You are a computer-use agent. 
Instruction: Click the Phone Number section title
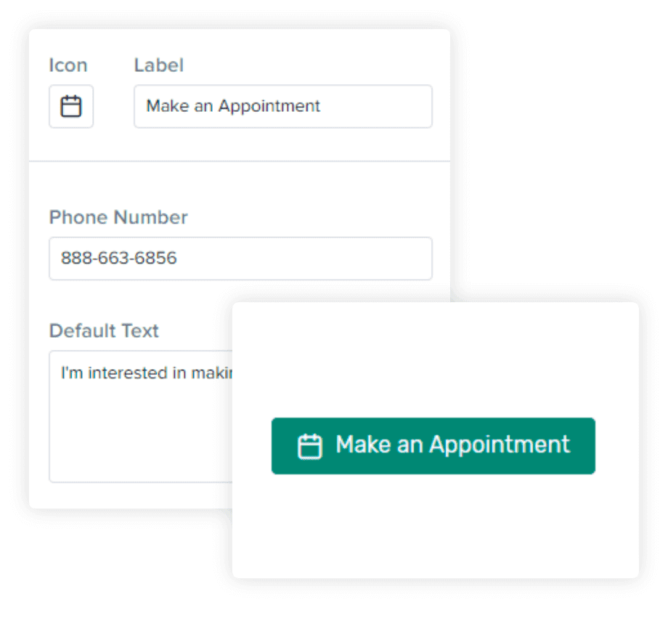coord(118,217)
